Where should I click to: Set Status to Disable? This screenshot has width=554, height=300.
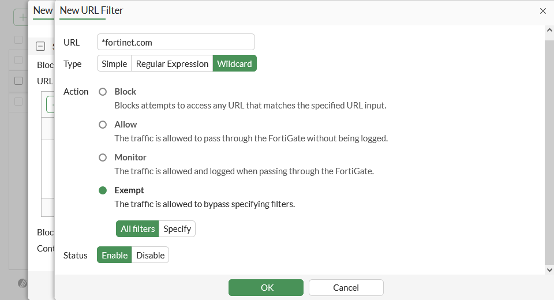point(150,256)
